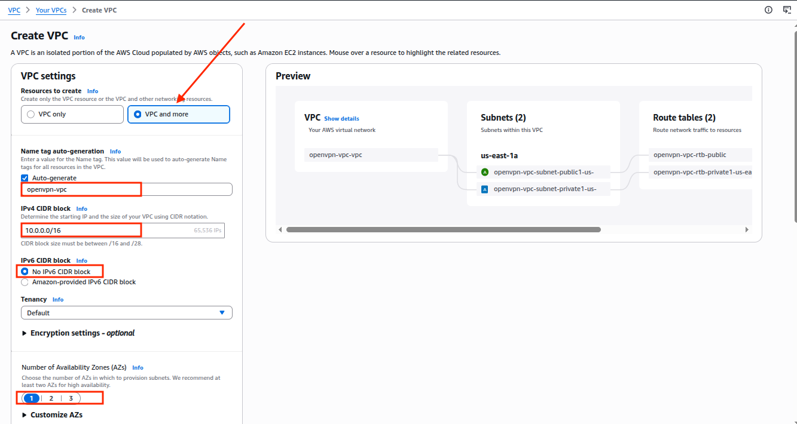Expand Encryption settings optional section
This screenshot has height=424, width=797.
click(x=25, y=333)
